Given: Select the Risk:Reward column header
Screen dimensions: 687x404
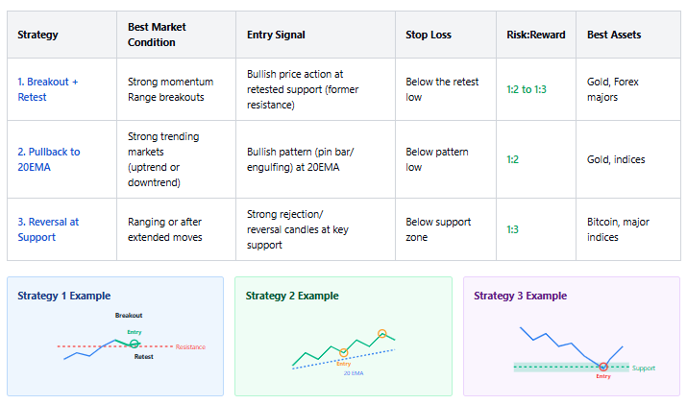Looking at the screenshot, I should point(536,35).
